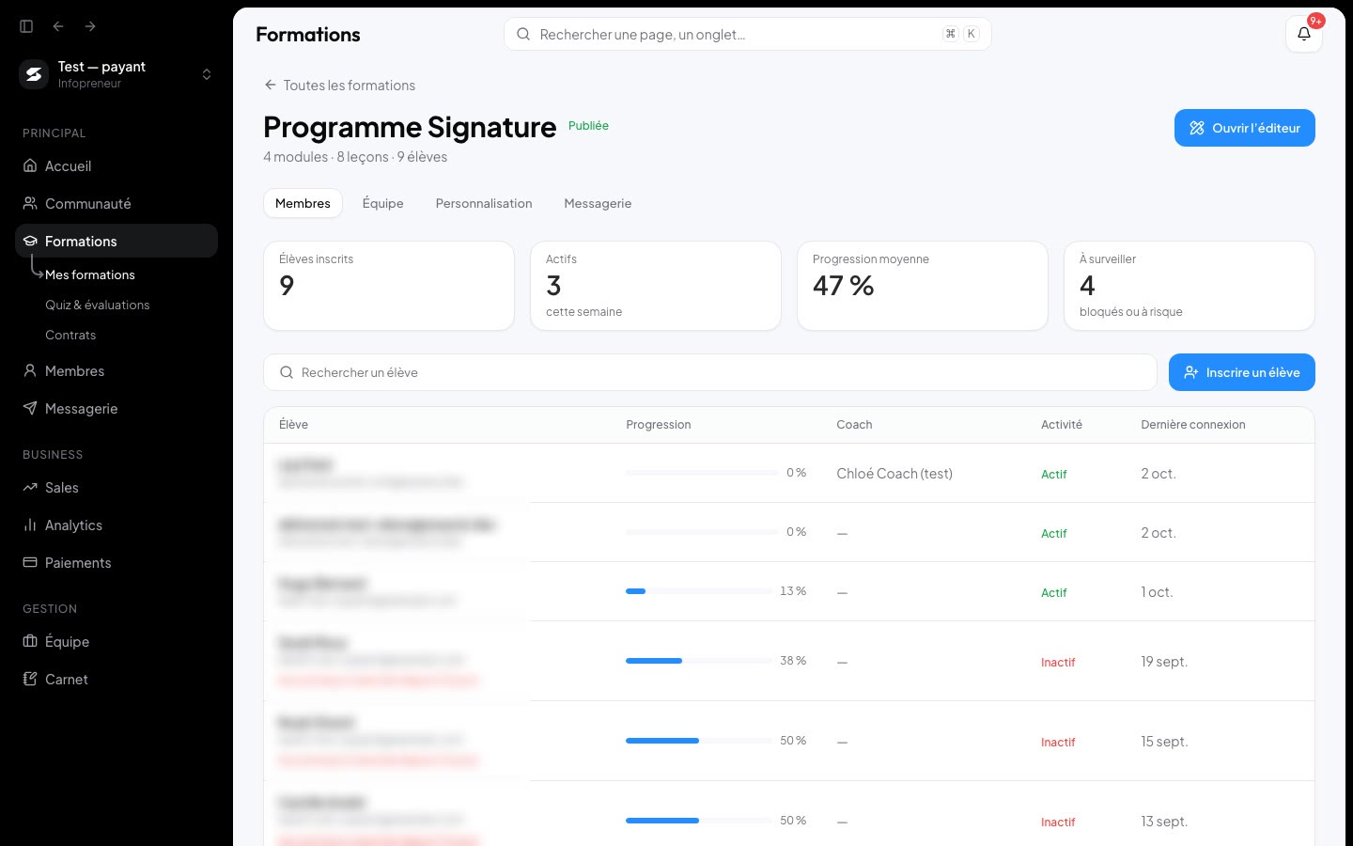Click the Accueil home icon
Screen dimensions: 1353x846
[30, 165]
